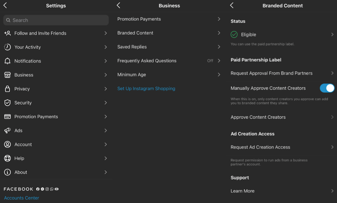Open Frequently Asked Questions chevron
Image resolution: width=337 pixels, height=203 pixels.
219,61
